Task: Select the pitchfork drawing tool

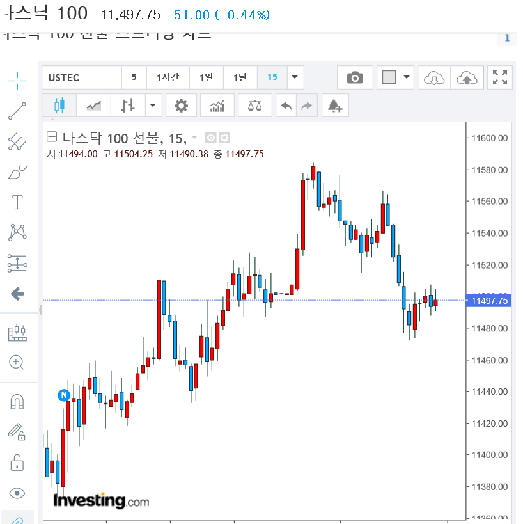Action: click(17, 141)
